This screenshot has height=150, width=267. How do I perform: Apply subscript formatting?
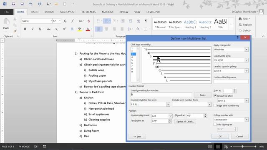click(57, 29)
